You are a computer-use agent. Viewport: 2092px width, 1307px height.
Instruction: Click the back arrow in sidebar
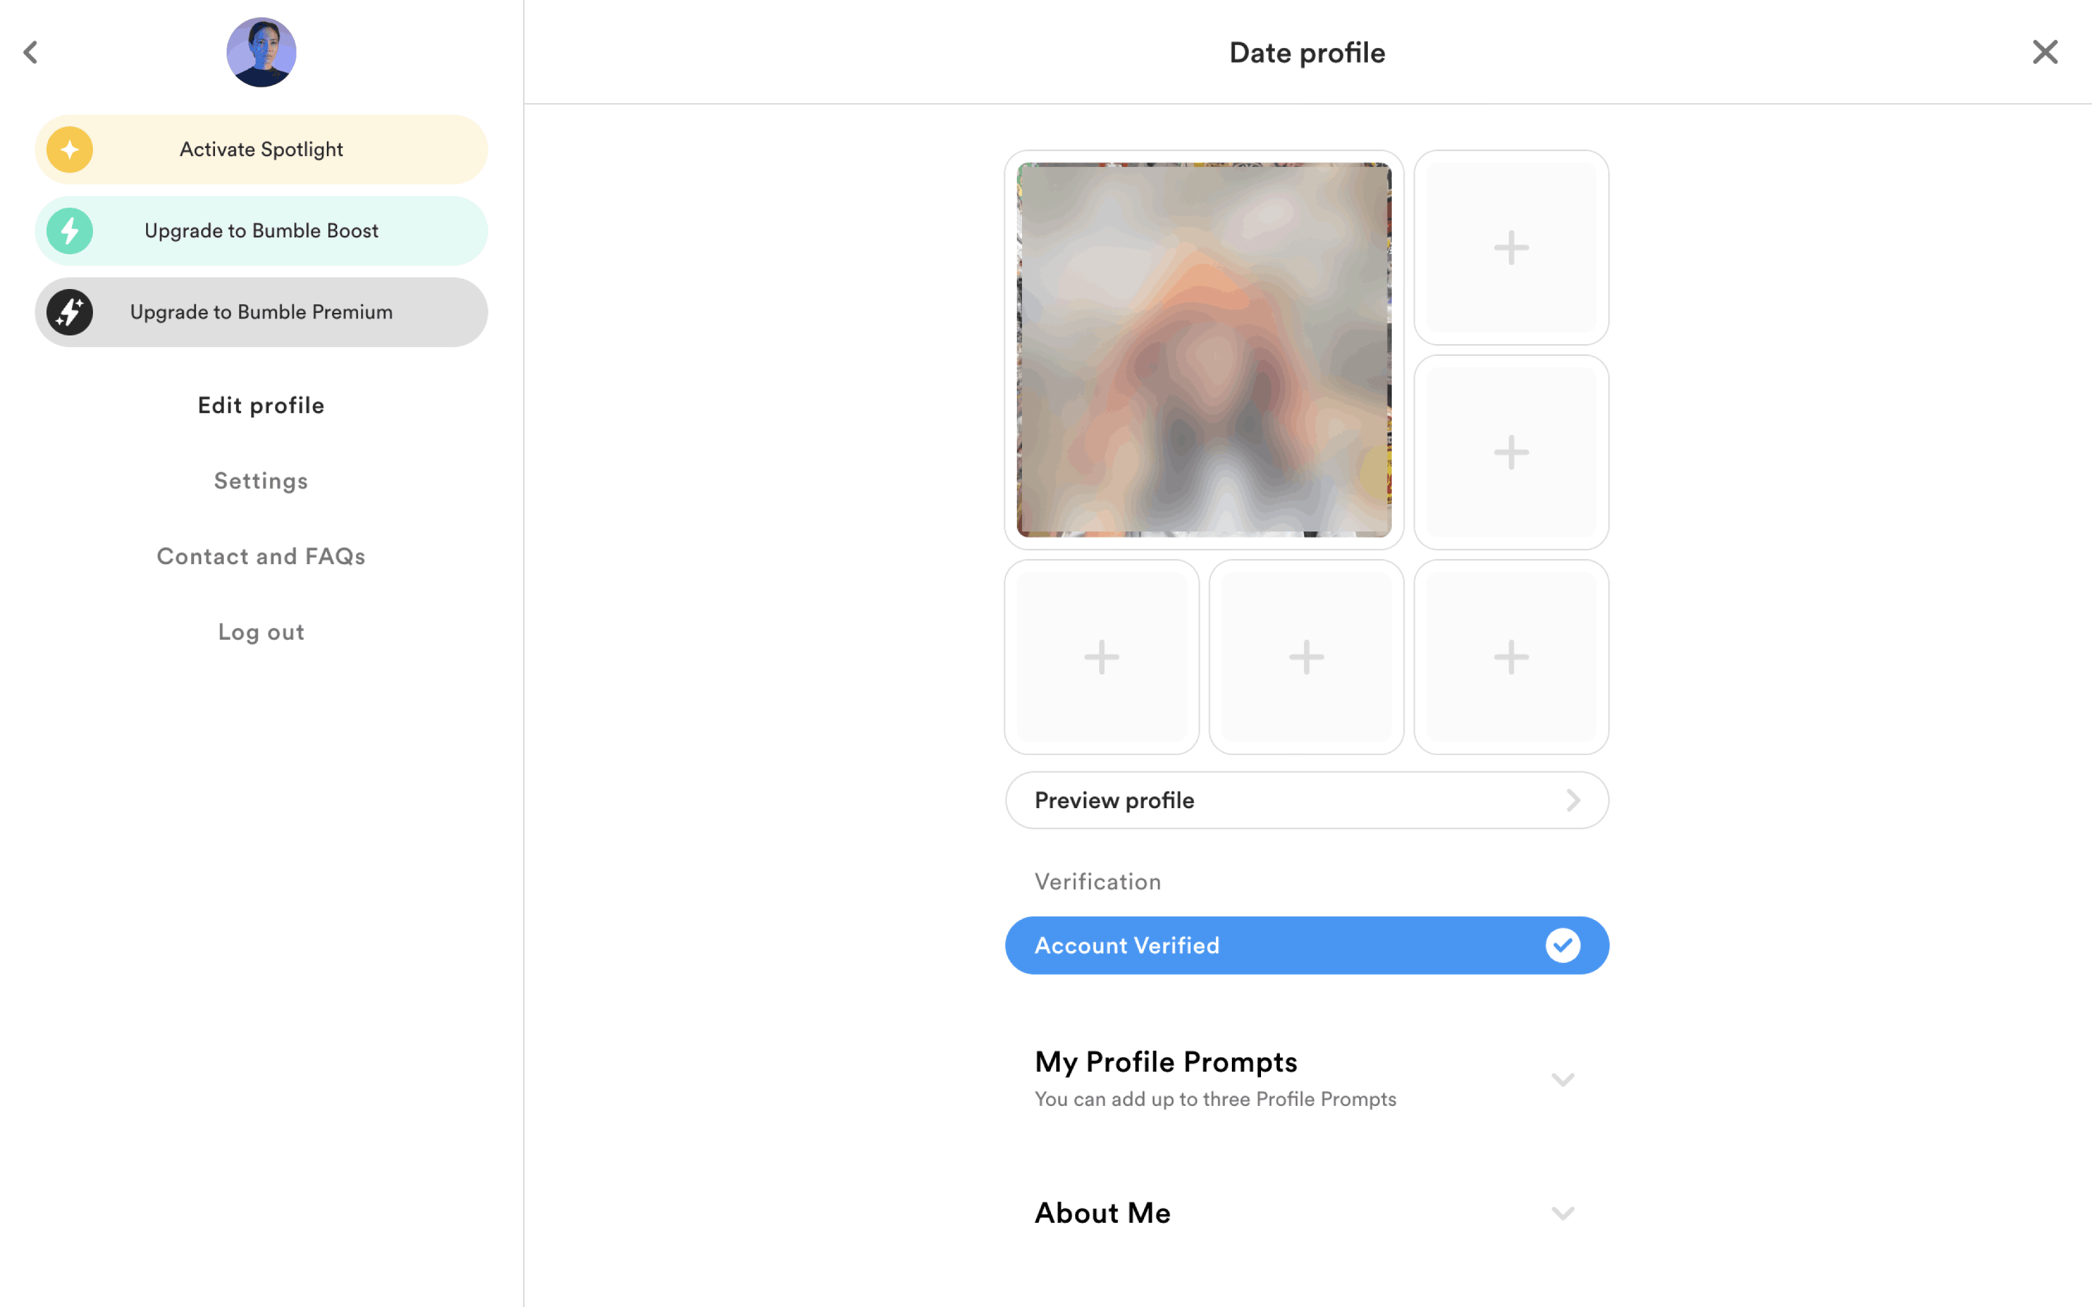31,53
